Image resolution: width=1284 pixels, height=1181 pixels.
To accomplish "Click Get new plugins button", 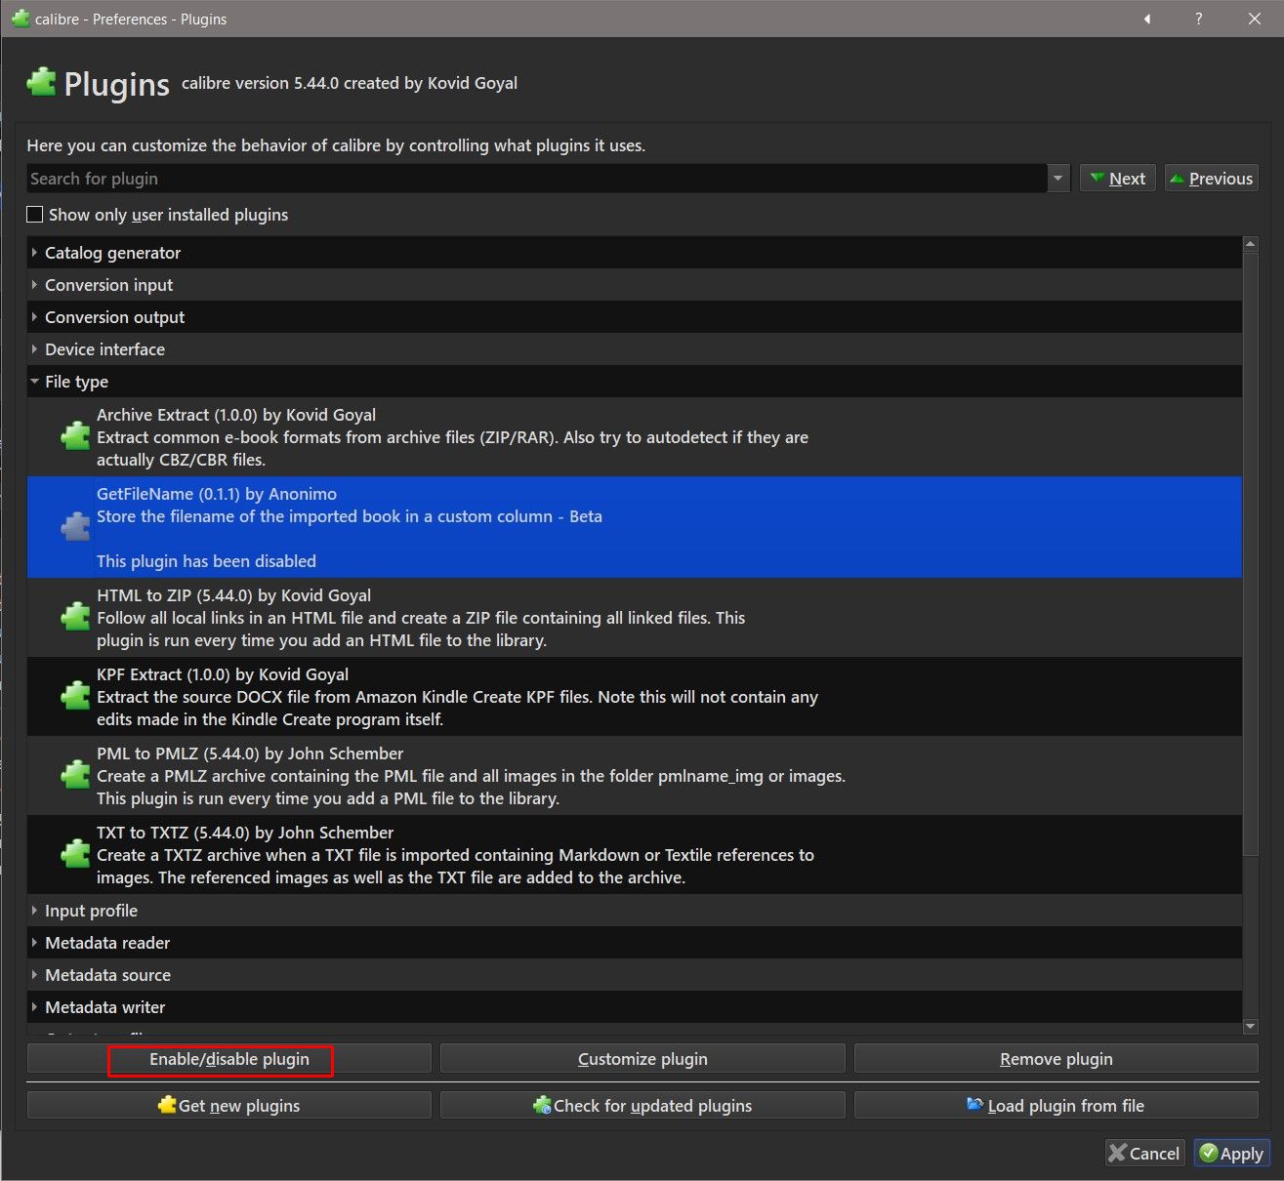I will click(229, 1106).
